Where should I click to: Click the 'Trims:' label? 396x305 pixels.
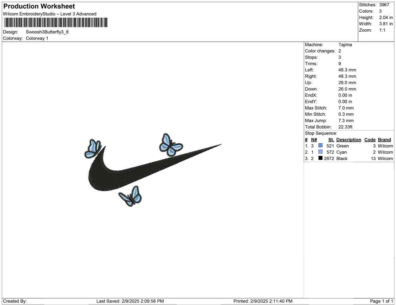point(311,64)
